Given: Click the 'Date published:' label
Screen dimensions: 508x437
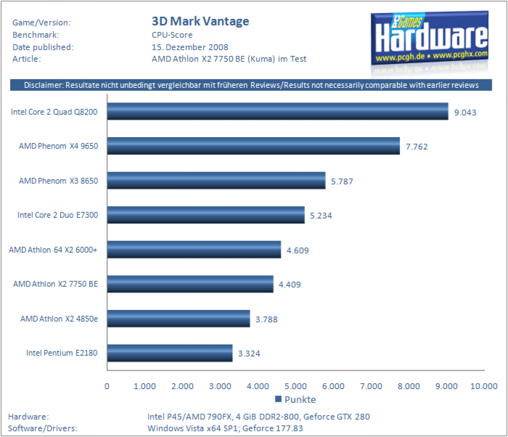Looking at the screenshot, I should click(x=43, y=47).
